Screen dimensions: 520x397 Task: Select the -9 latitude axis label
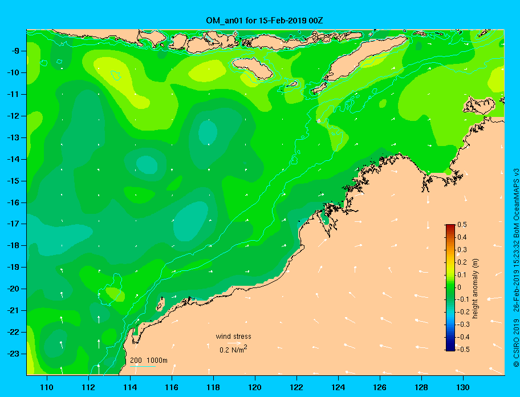tap(15, 51)
